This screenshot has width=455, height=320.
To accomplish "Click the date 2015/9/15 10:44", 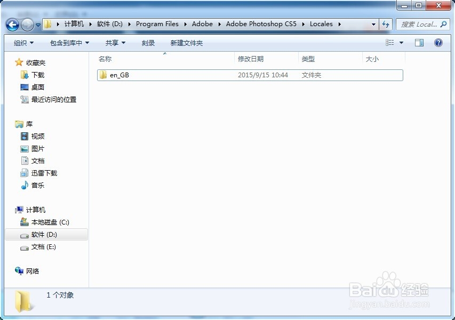I will coord(263,75).
